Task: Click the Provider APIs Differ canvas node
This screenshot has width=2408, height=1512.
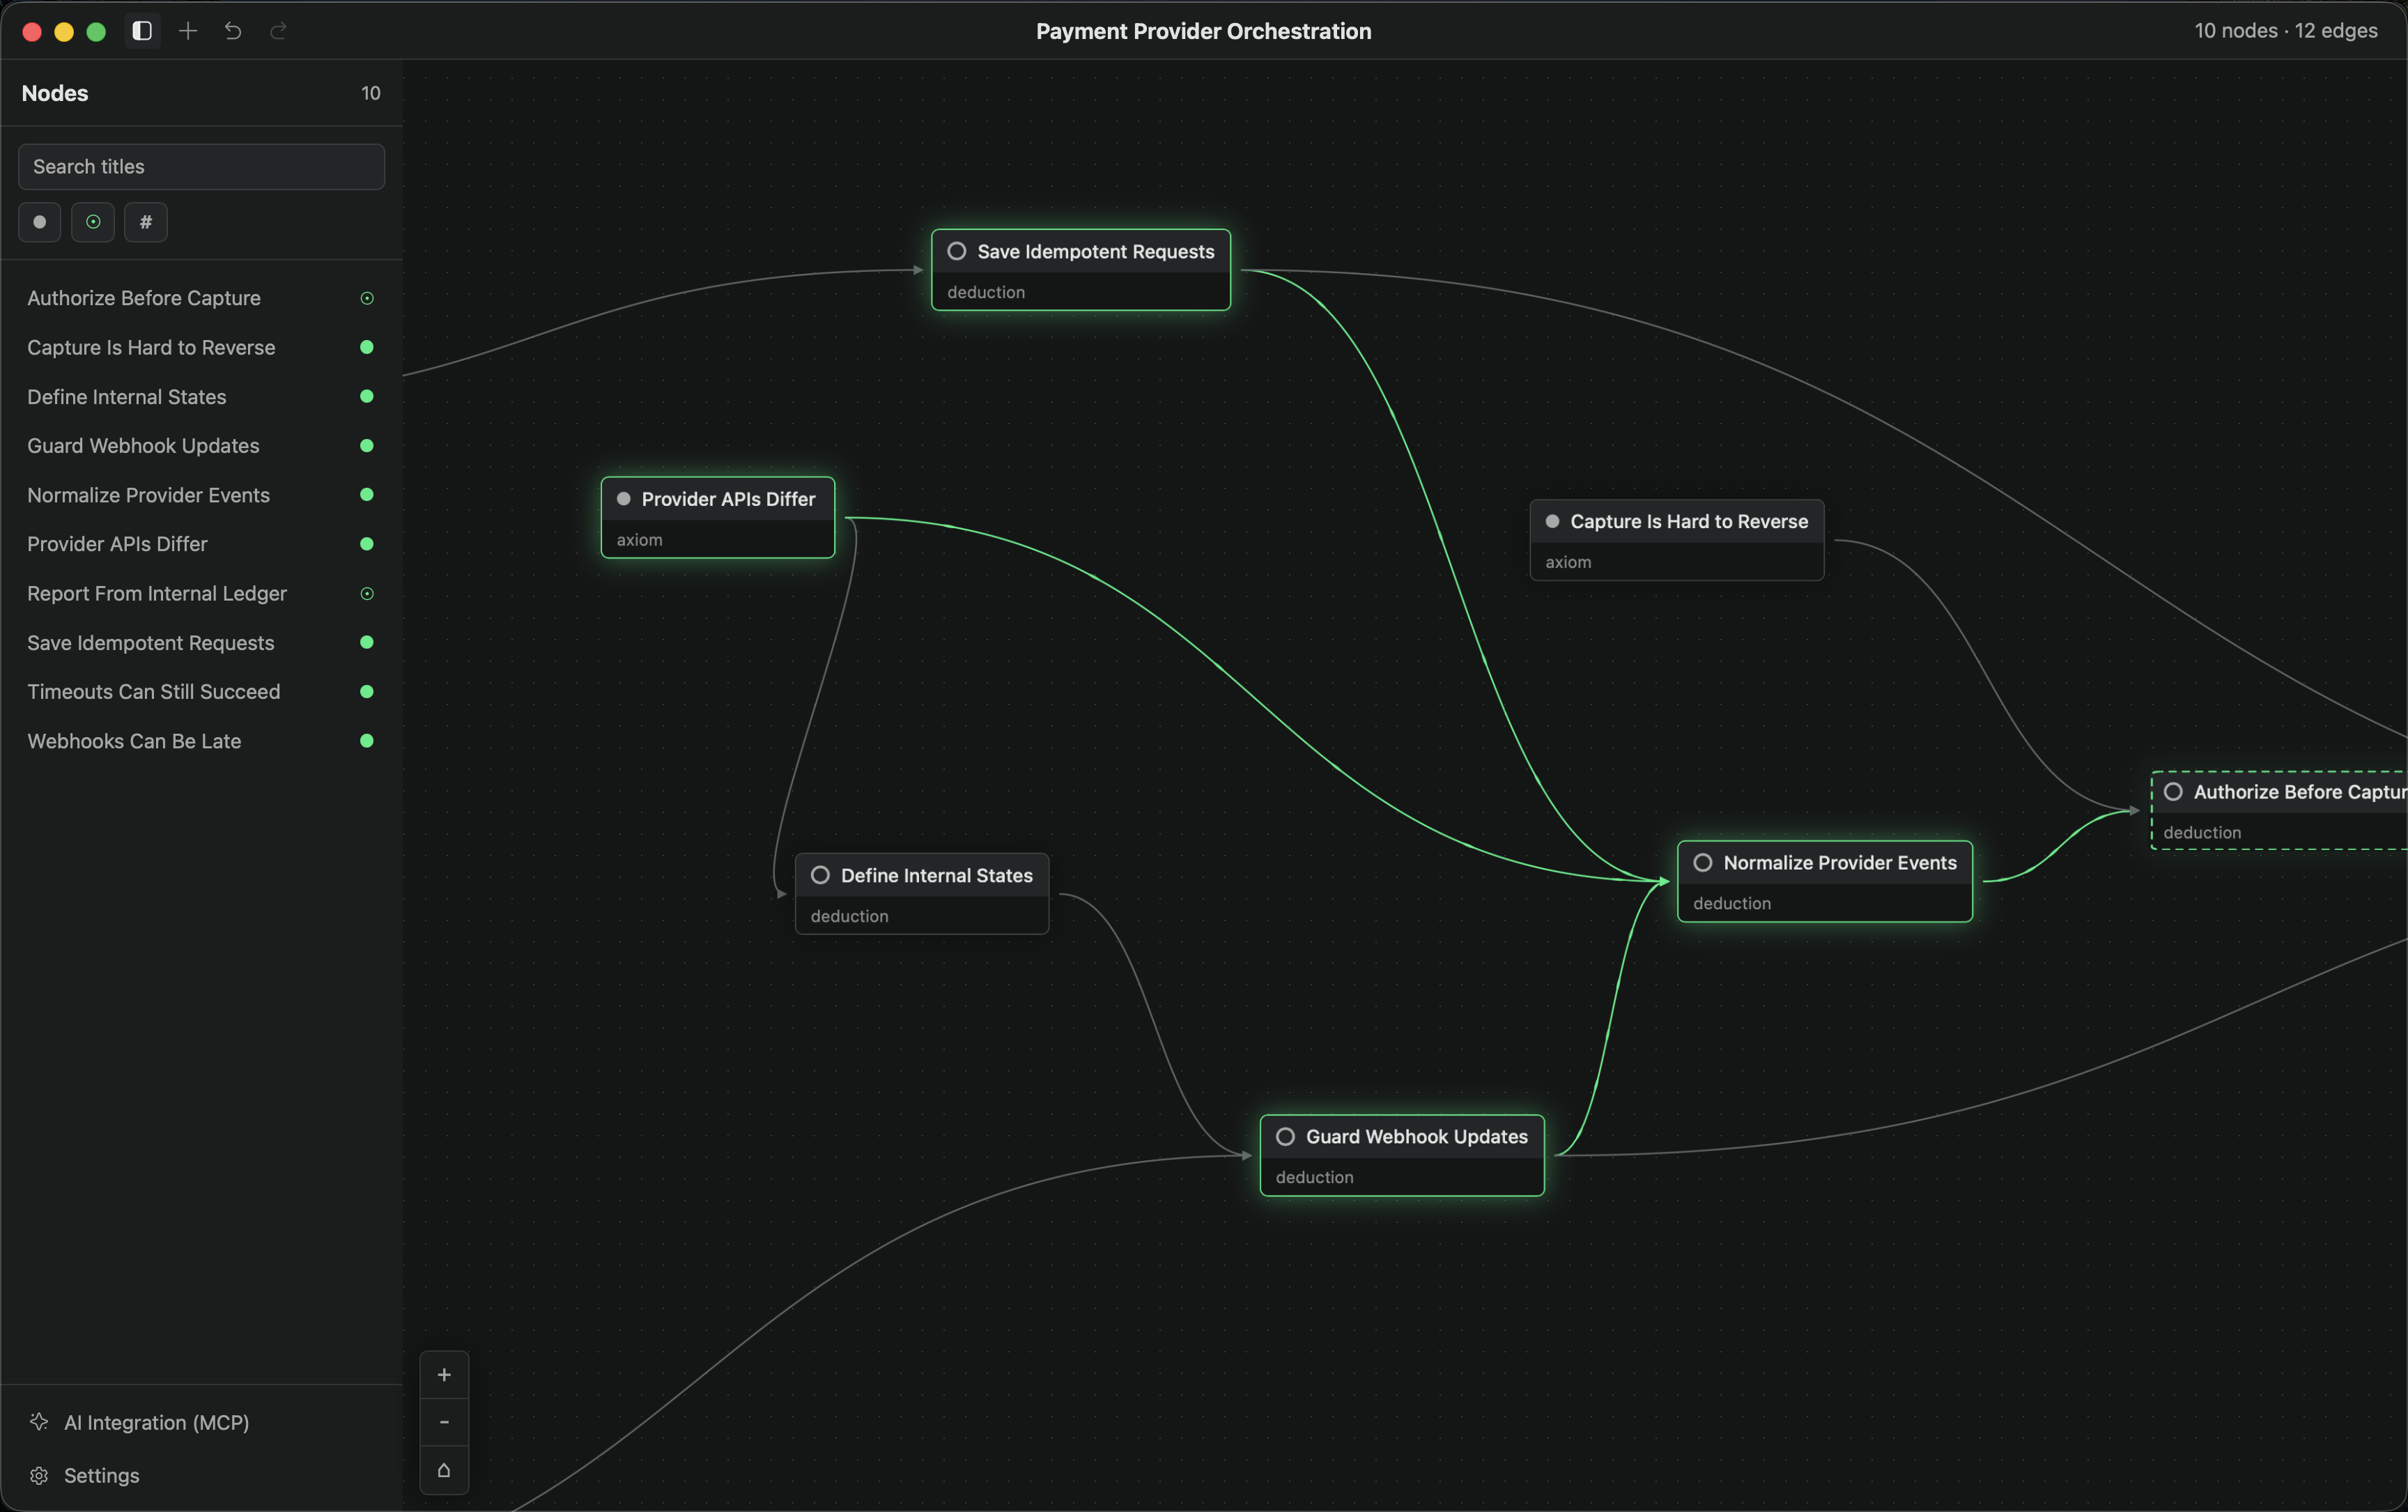Action: [x=718, y=518]
